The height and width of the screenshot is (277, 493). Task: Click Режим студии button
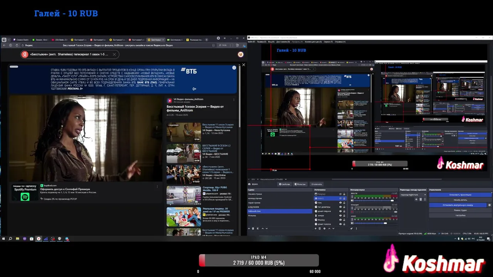click(460, 210)
